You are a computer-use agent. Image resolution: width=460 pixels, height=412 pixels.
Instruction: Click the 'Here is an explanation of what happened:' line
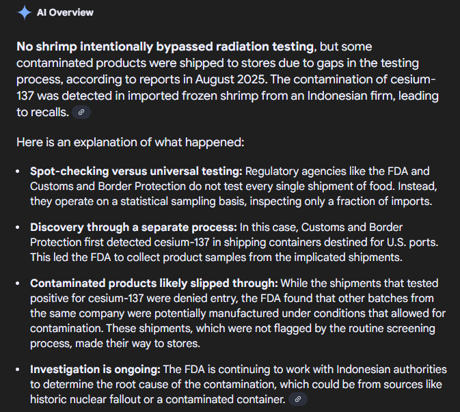[x=131, y=143]
